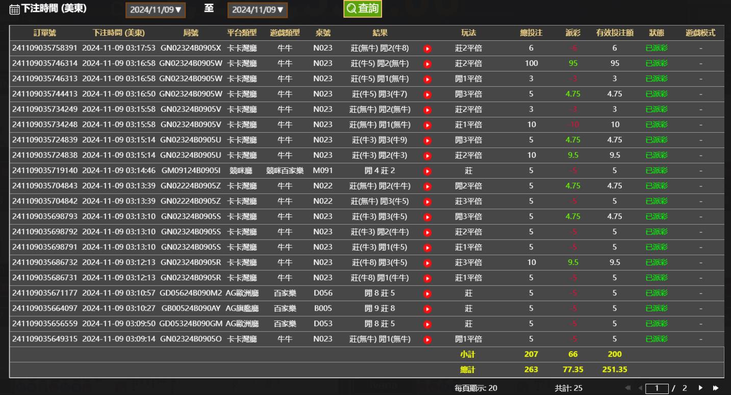This screenshot has width=731, height=395.
Task: Jump to last page with double arrow
Action: (716, 388)
